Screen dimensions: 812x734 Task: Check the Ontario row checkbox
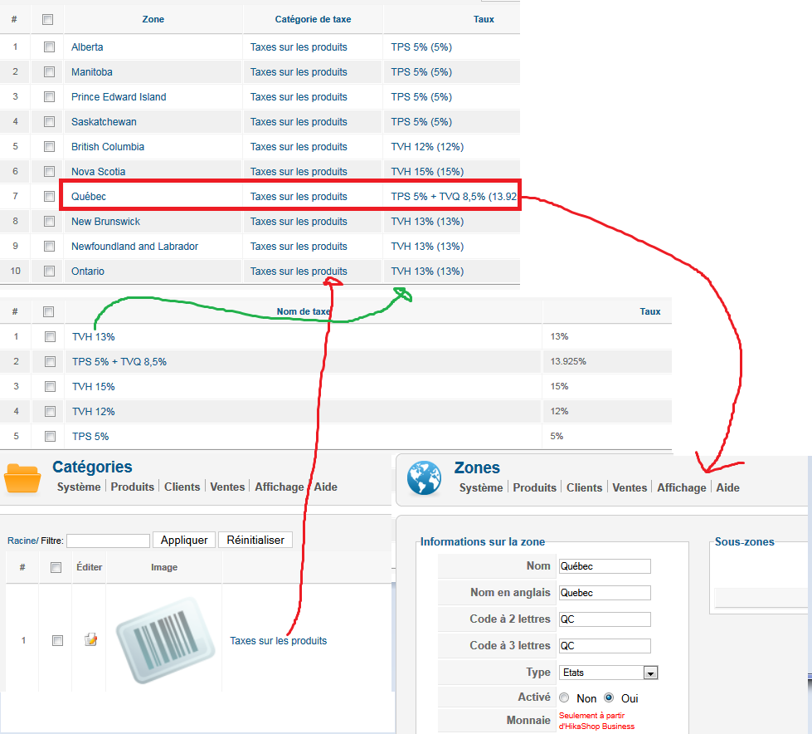pos(49,272)
